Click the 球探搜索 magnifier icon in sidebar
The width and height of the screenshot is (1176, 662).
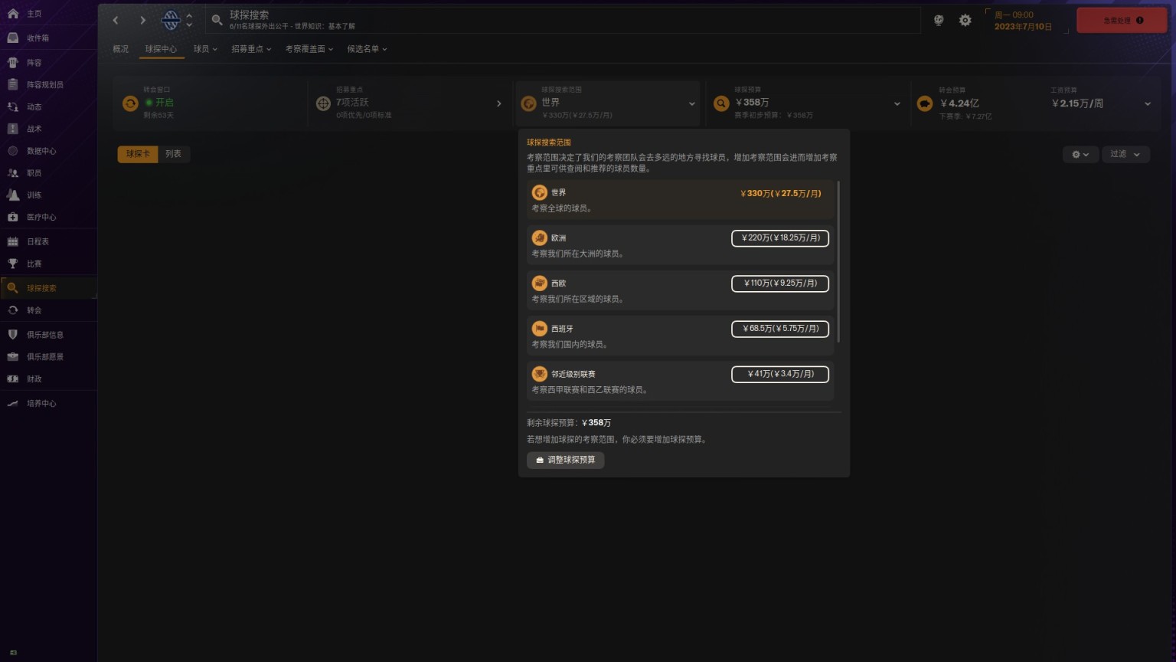[x=12, y=288]
